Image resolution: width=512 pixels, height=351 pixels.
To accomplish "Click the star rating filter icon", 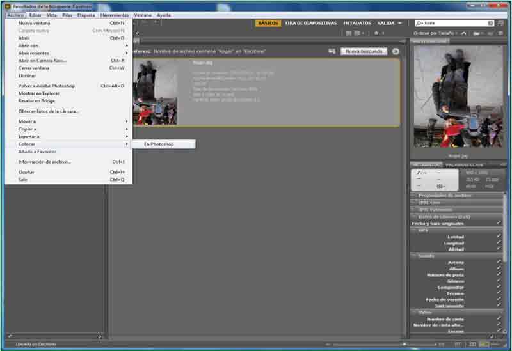I will pyautogui.click(x=376, y=33).
